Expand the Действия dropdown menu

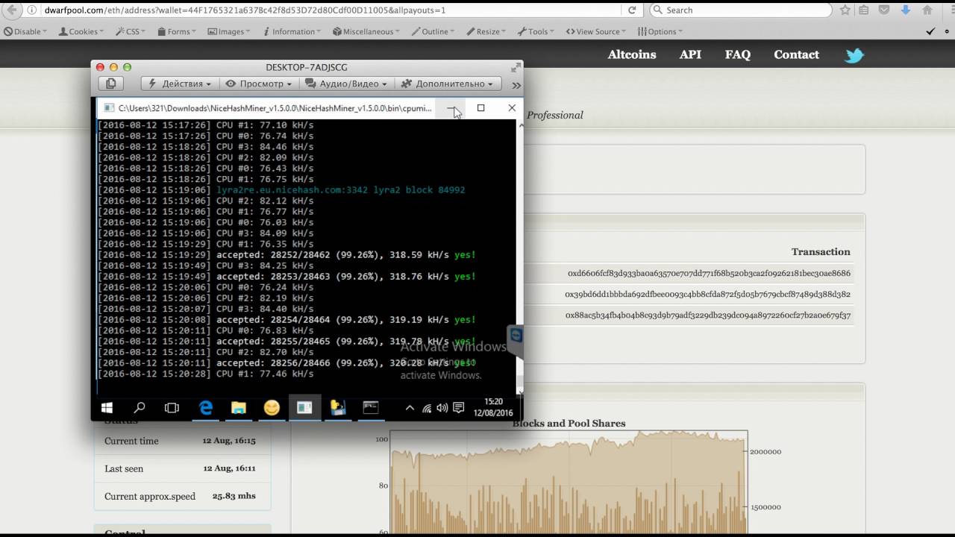(x=180, y=84)
